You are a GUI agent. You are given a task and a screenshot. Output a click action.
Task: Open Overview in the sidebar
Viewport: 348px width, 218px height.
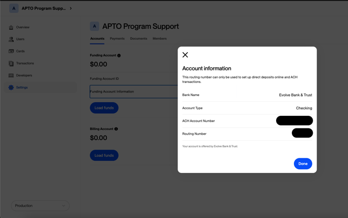pyautogui.click(x=23, y=27)
